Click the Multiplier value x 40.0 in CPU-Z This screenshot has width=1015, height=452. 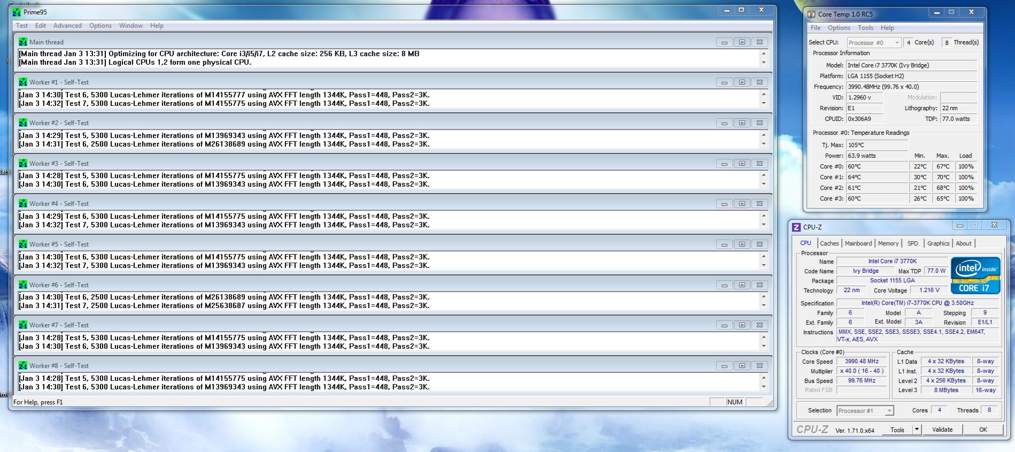pyautogui.click(x=862, y=371)
